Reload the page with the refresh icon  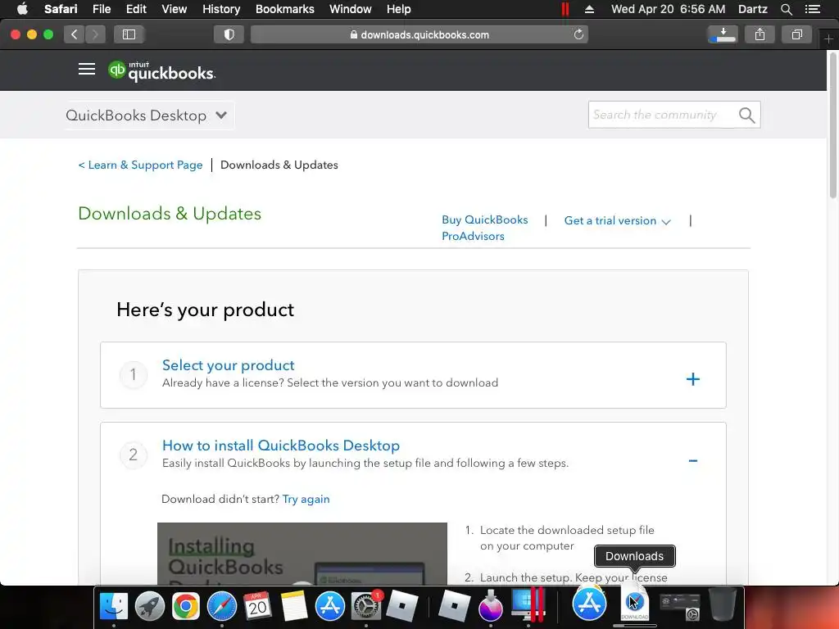(578, 34)
